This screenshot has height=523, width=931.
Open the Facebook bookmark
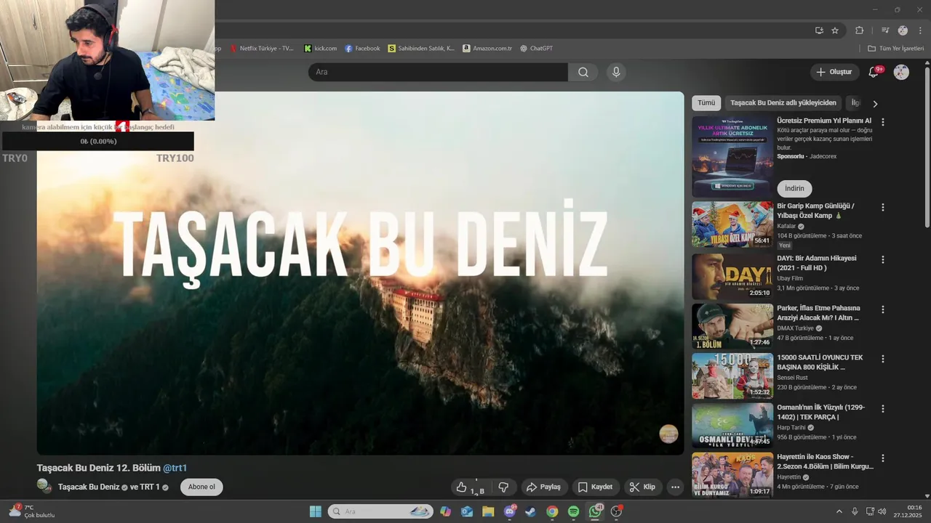pyautogui.click(x=362, y=49)
